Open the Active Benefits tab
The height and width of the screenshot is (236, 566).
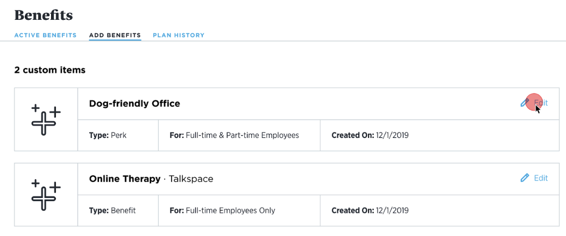[x=46, y=35]
